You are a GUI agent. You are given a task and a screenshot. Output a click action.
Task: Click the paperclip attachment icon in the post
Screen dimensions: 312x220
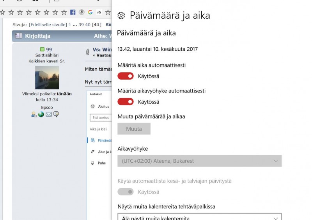pos(88,52)
